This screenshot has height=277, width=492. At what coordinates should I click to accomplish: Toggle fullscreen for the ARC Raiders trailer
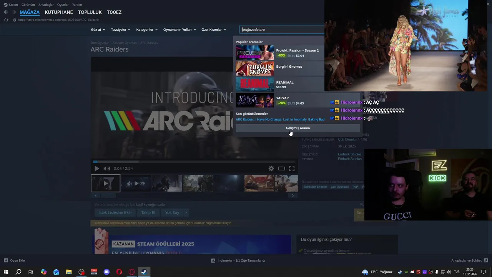292,169
